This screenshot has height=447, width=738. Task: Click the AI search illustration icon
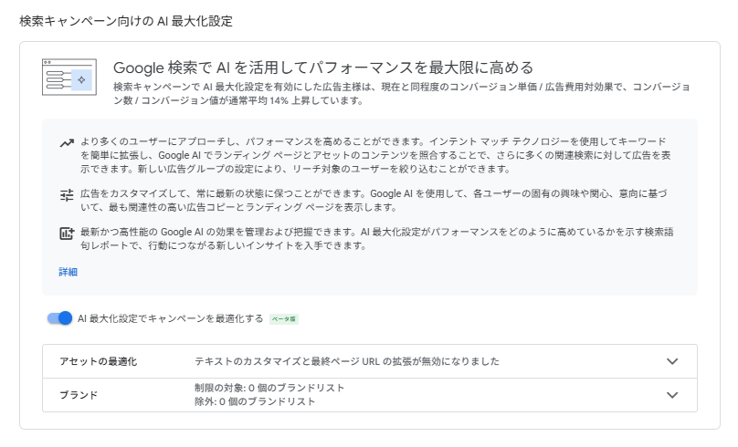tap(69, 78)
